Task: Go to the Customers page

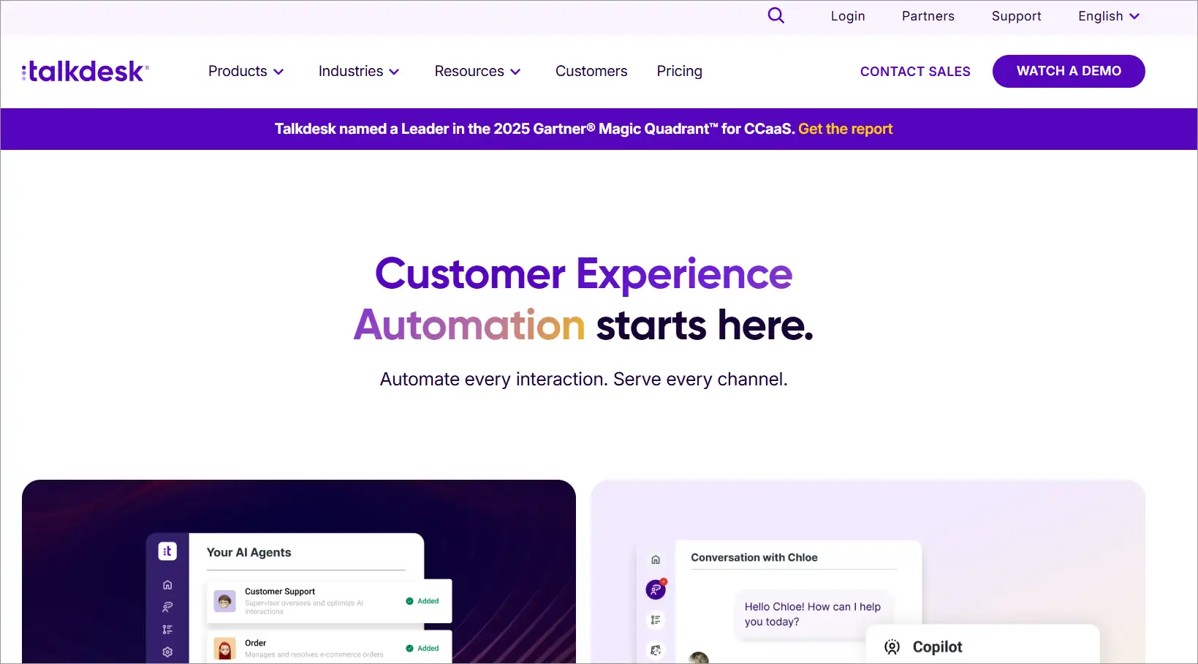Action: (591, 71)
